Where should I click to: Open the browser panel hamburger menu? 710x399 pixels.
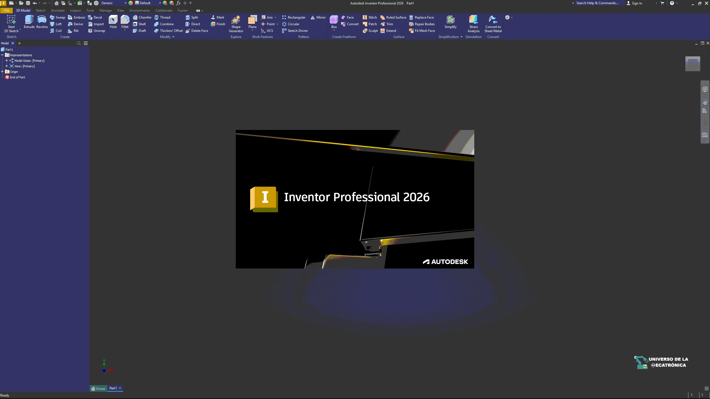(86, 43)
